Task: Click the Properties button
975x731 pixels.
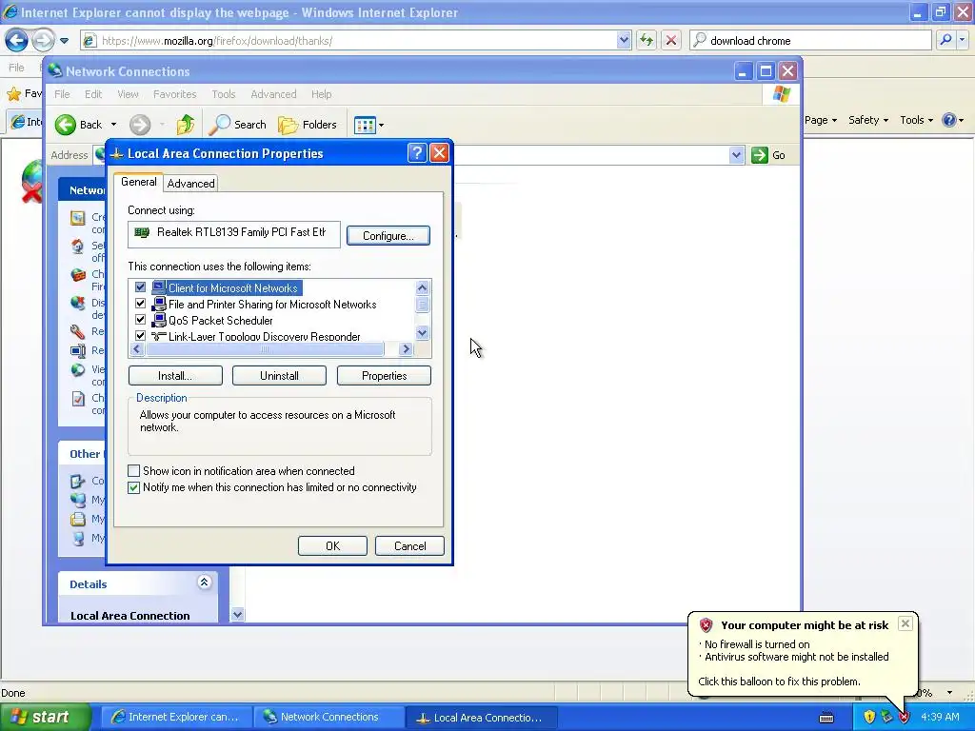Action: (x=384, y=375)
